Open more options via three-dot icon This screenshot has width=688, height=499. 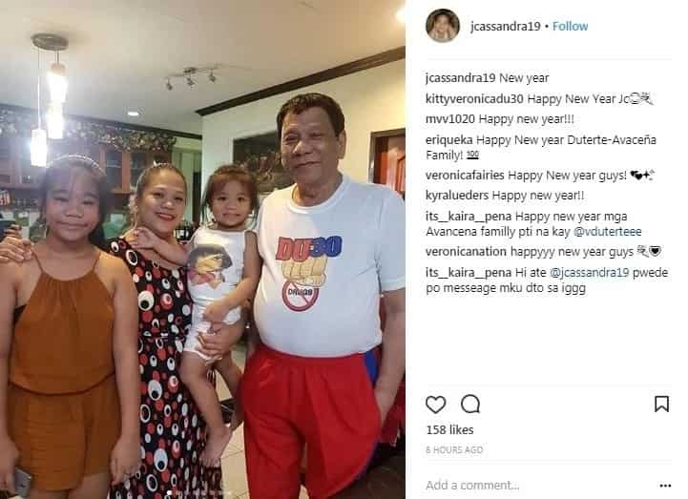click(665, 486)
